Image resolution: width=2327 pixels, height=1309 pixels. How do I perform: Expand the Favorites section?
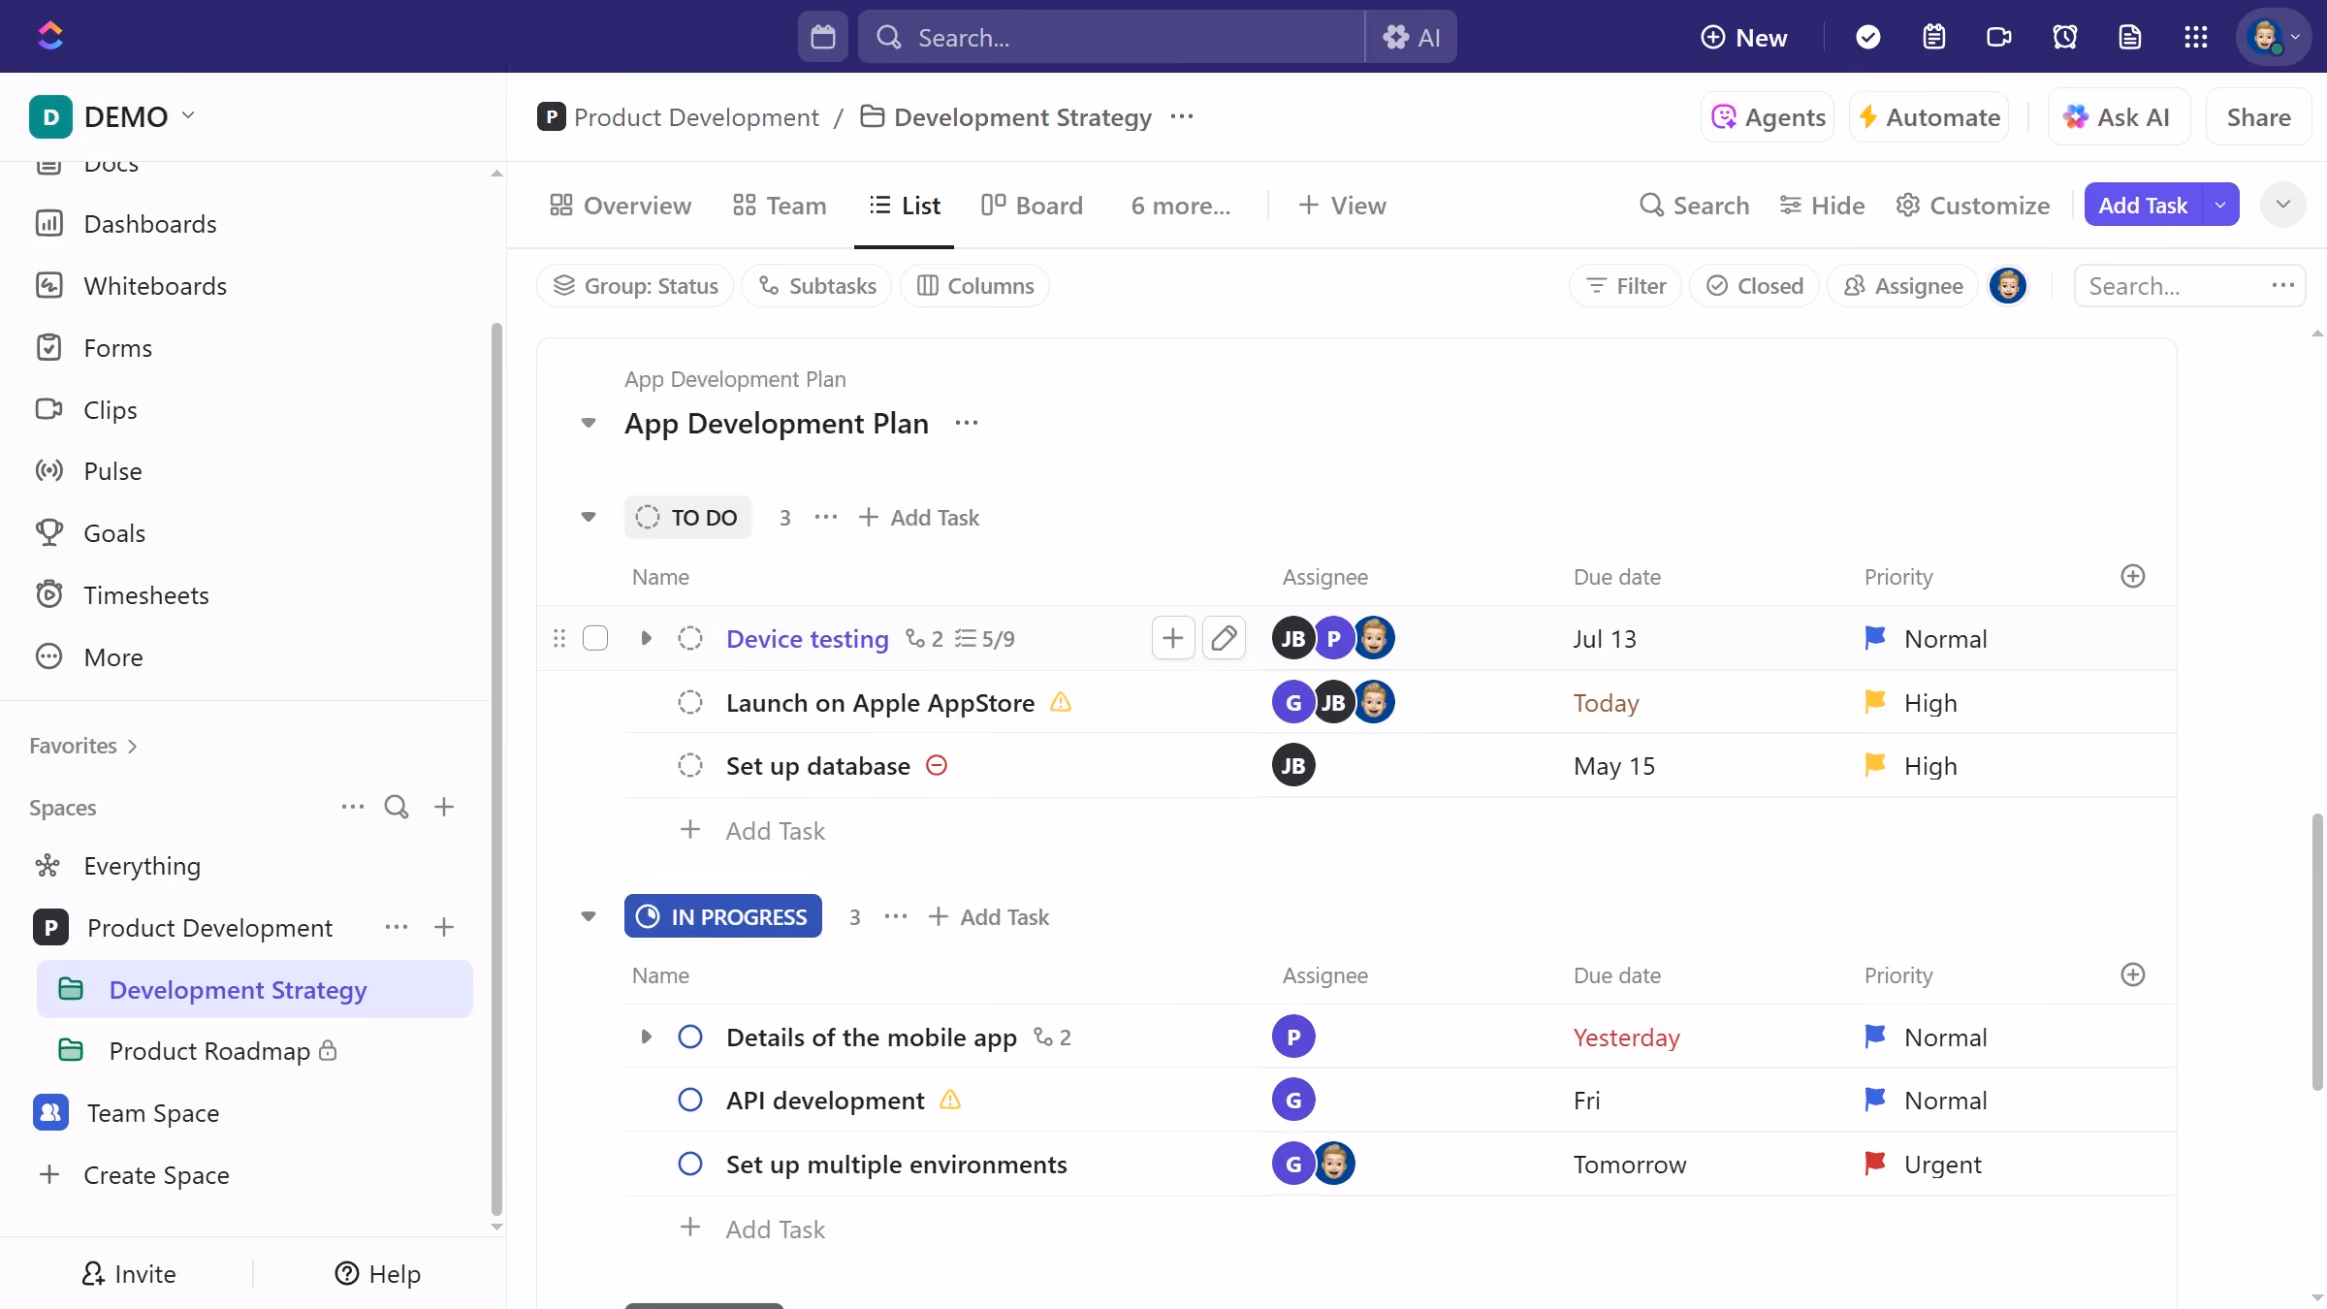[83, 746]
